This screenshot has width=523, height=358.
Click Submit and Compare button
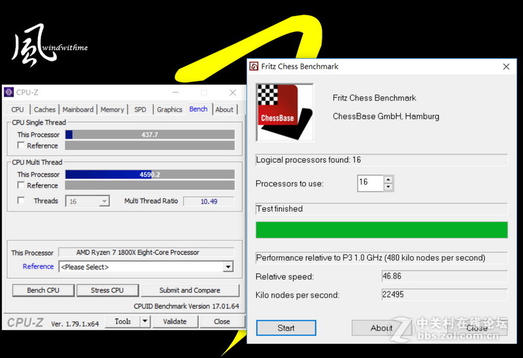[x=190, y=290]
